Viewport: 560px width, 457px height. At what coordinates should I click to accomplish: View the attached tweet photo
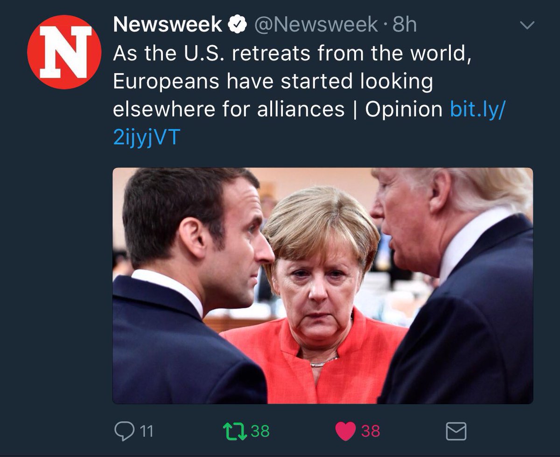tap(322, 286)
